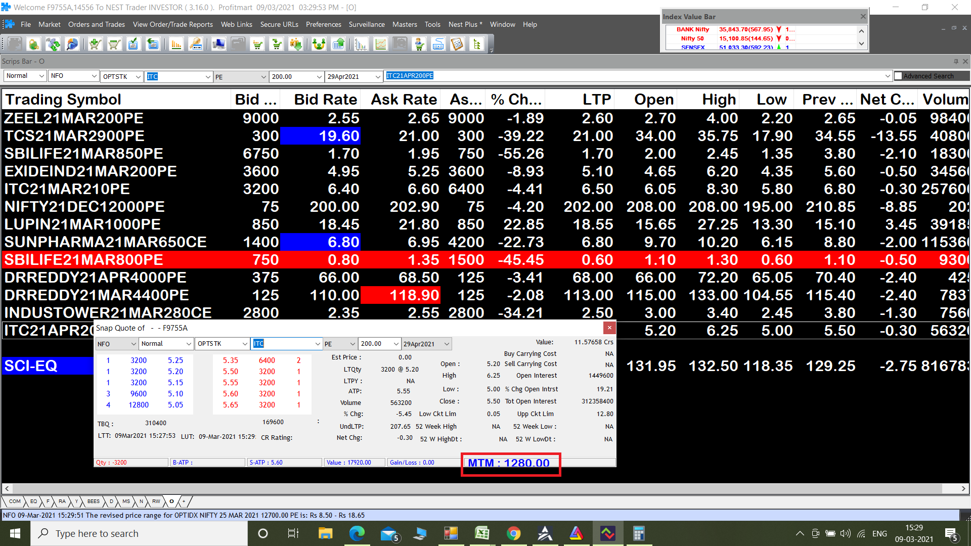This screenshot has height=546, width=971.
Task: Click the cart with green down-arrow icon
Action: 277,44
